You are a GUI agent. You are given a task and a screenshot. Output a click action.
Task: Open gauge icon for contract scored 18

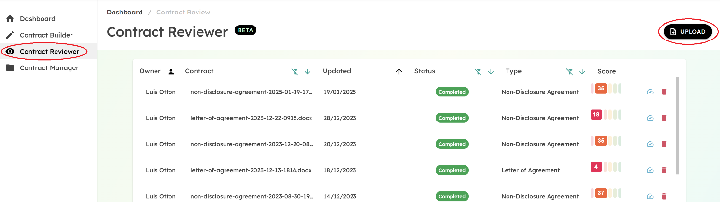(650, 118)
